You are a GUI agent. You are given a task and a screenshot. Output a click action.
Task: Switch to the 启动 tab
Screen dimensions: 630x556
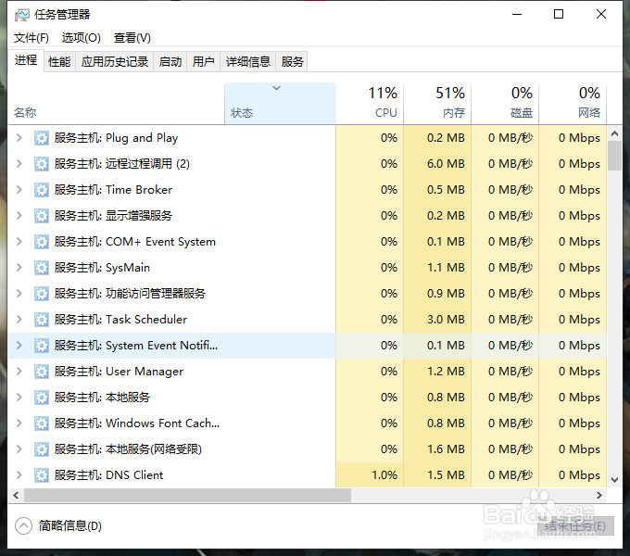(x=170, y=62)
